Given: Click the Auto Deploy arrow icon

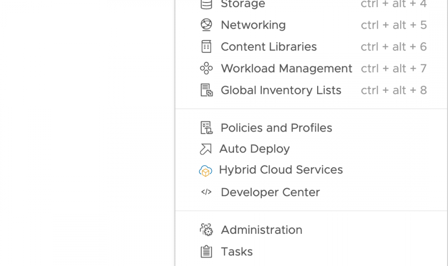Looking at the screenshot, I should point(205,149).
